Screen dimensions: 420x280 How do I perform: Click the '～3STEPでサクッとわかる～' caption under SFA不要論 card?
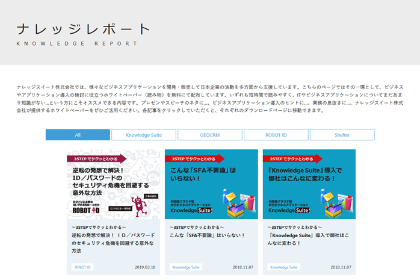[x=197, y=227]
